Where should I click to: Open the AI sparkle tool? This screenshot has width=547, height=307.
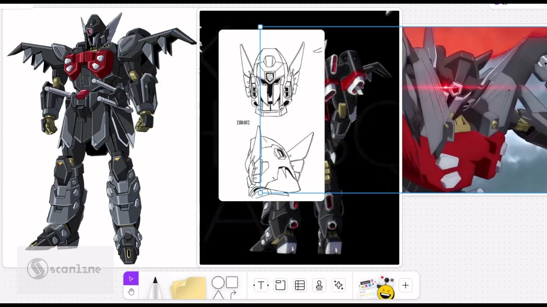pyautogui.click(x=339, y=285)
